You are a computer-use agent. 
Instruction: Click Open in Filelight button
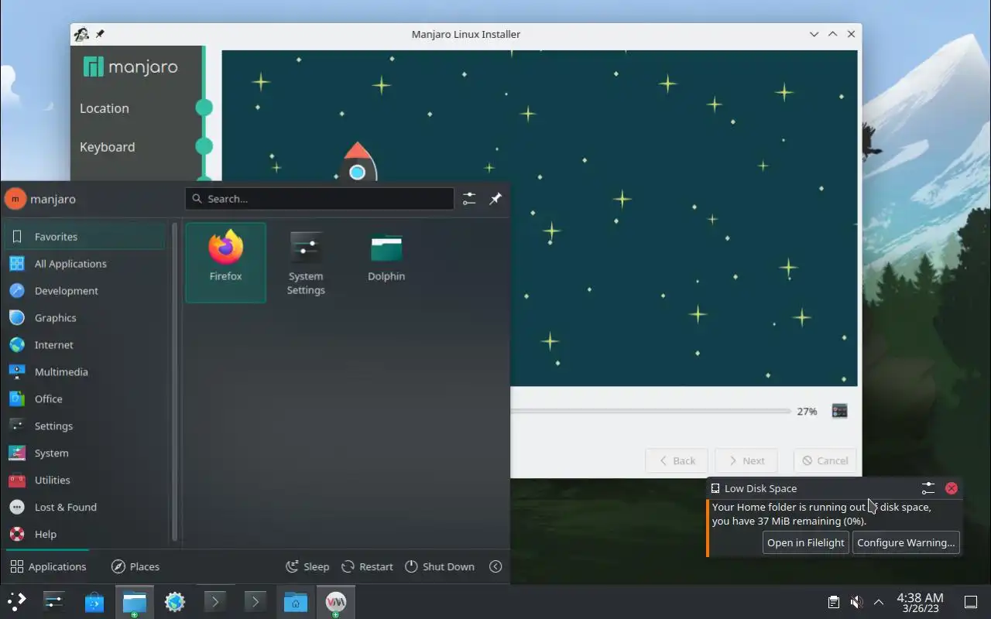(x=805, y=542)
